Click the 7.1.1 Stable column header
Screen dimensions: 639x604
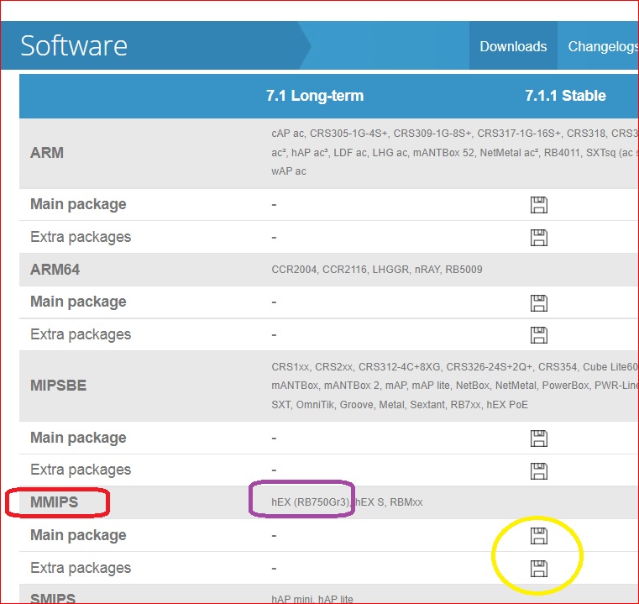click(x=565, y=96)
